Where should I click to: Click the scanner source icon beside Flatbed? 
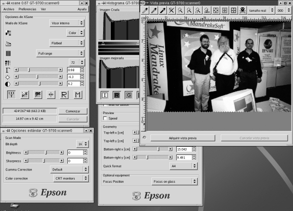pos(8,43)
